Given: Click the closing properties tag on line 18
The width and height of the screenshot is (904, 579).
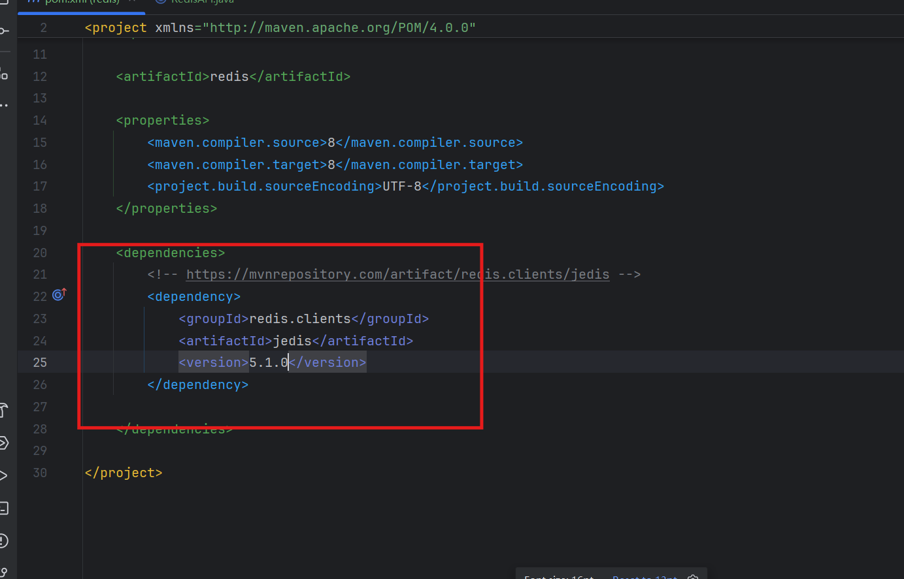Looking at the screenshot, I should (x=167, y=208).
